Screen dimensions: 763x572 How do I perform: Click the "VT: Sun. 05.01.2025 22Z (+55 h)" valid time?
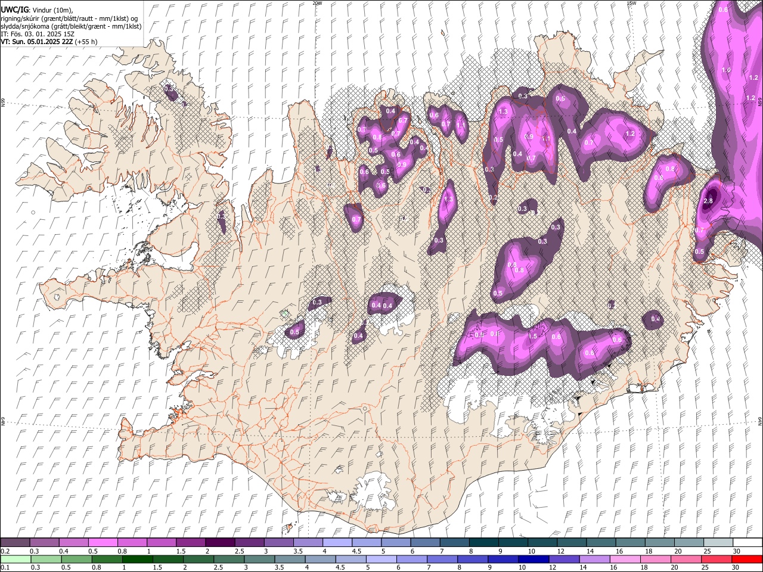(49, 42)
